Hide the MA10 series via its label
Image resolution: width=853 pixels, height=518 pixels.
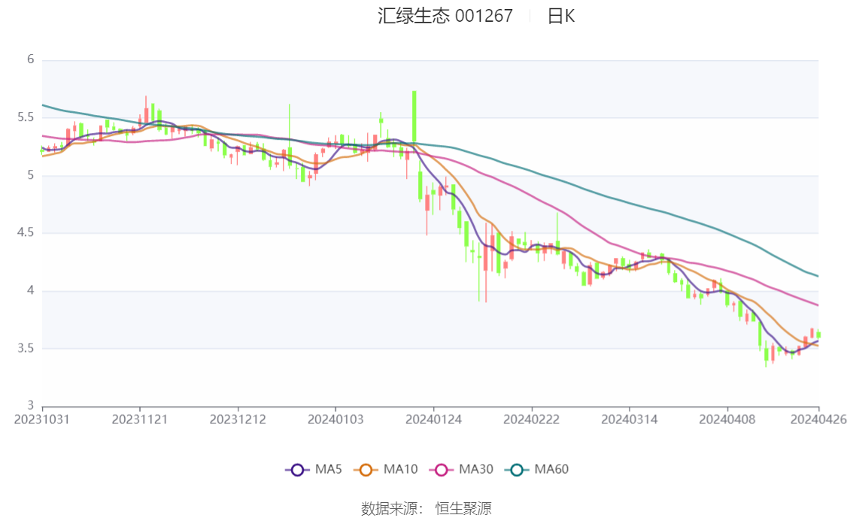(x=400, y=469)
